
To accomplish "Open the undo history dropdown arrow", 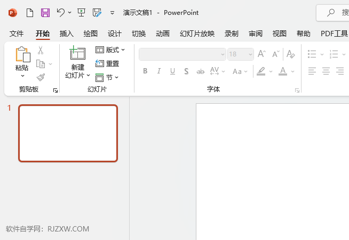I will 70,13.
